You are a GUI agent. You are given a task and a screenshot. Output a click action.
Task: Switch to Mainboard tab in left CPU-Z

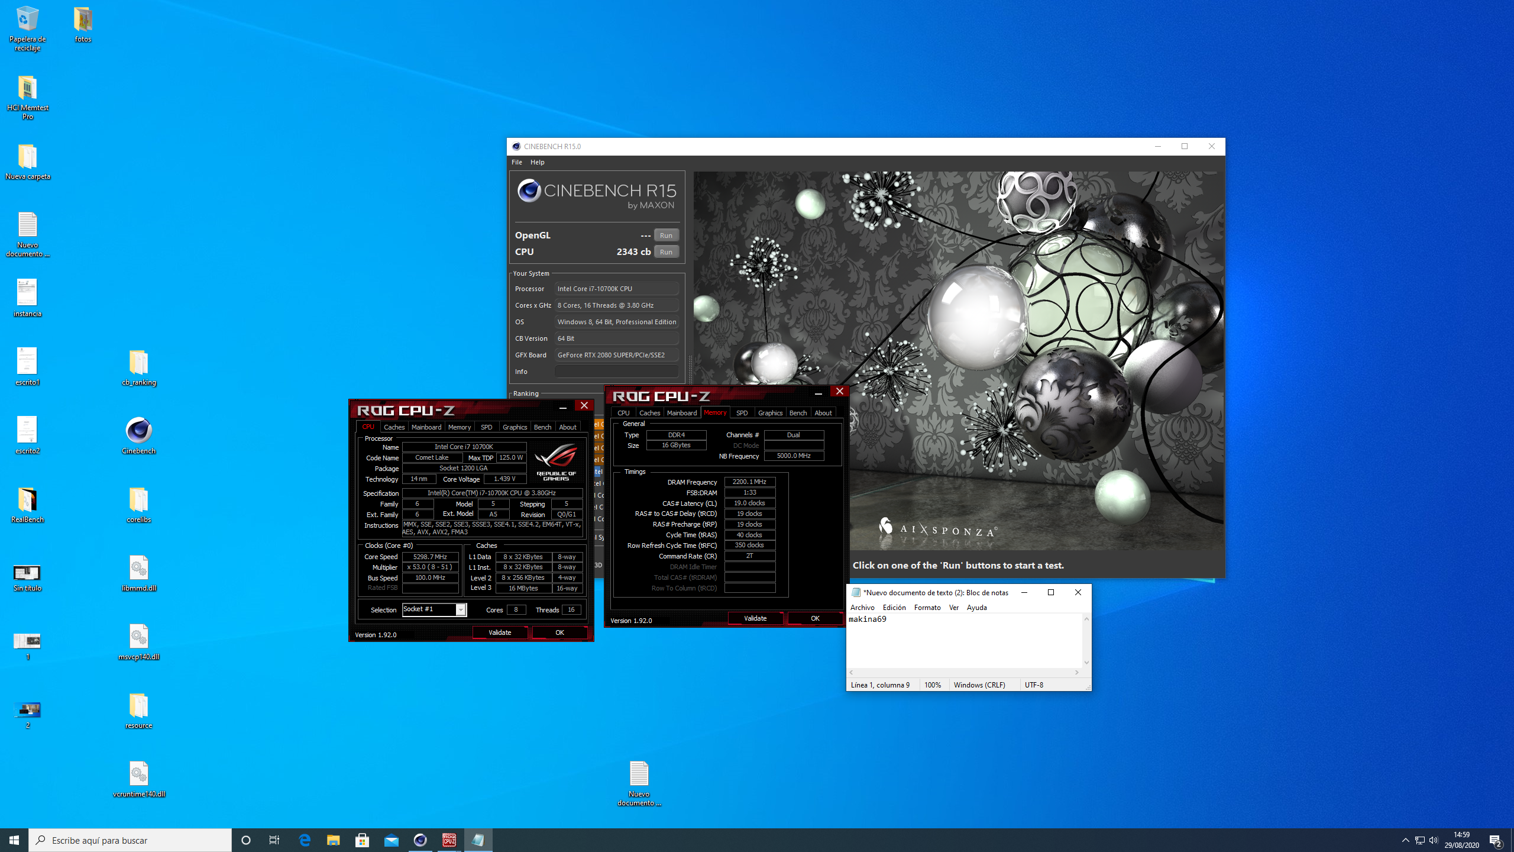pos(426,427)
